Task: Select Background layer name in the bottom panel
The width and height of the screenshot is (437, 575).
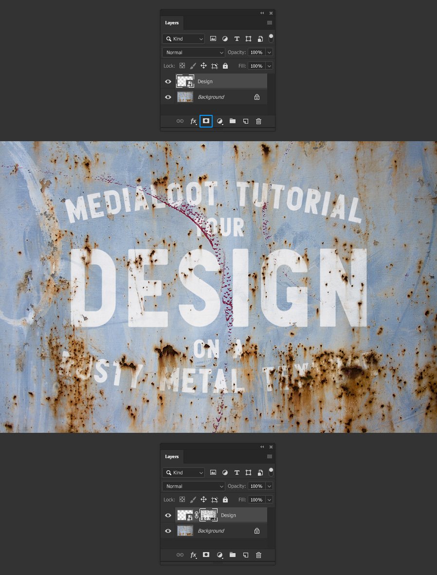Action: pos(211,531)
